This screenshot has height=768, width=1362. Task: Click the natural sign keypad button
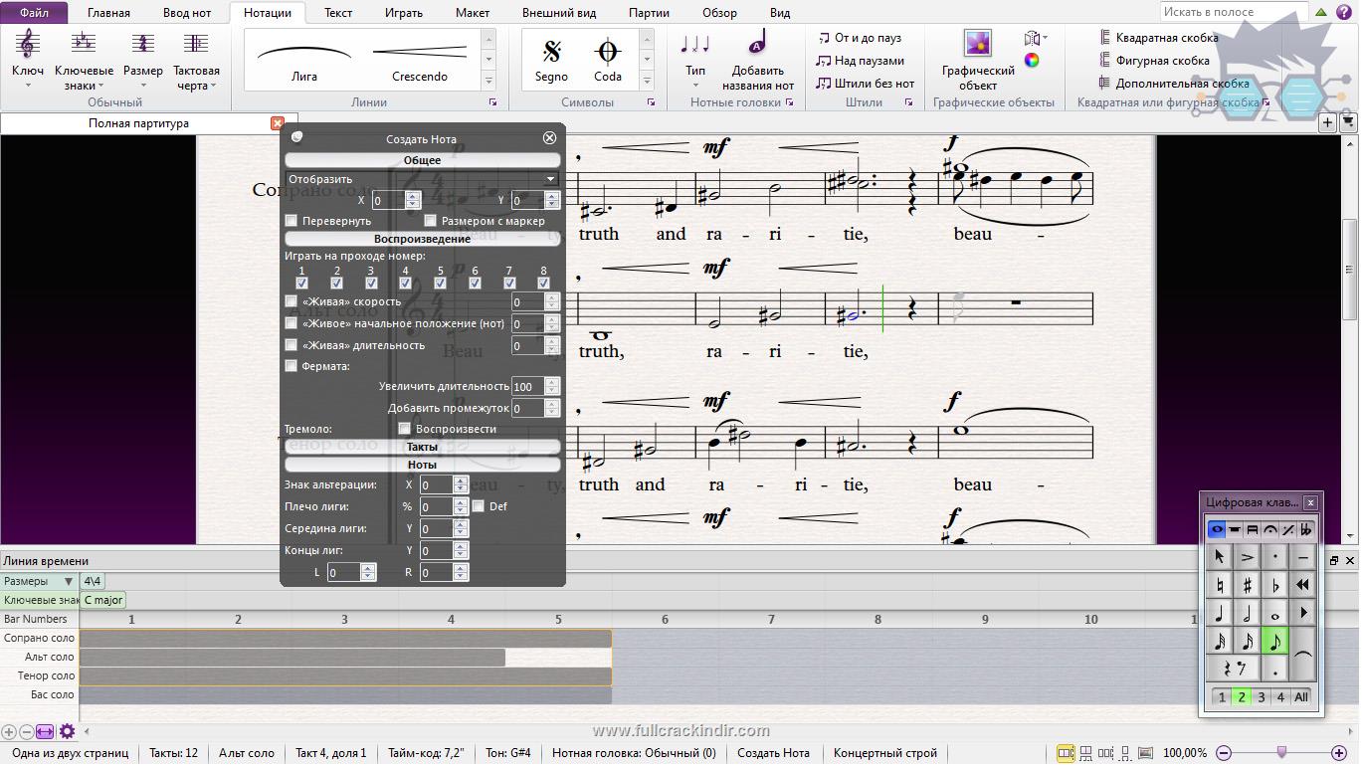point(1220,585)
